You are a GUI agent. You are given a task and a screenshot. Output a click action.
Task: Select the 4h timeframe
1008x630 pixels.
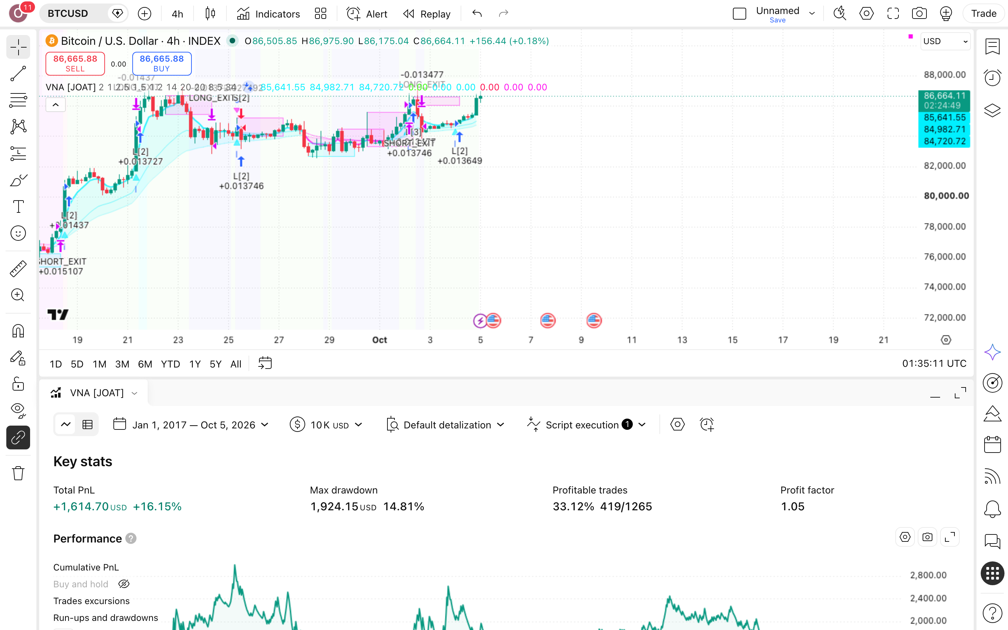[x=177, y=14]
